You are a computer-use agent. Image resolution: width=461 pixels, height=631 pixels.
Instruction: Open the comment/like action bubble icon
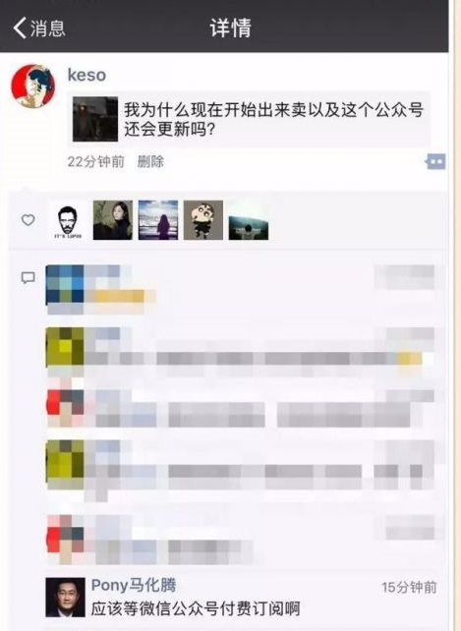(435, 161)
